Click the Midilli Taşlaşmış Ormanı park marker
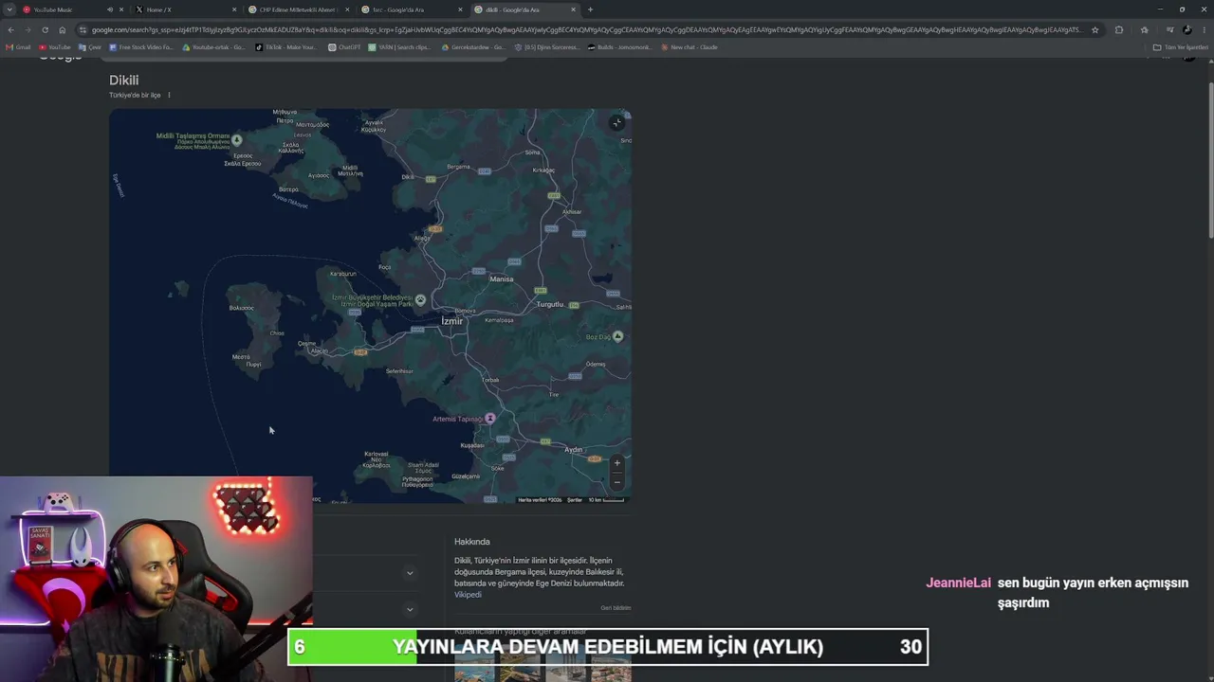 click(x=237, y=140)
